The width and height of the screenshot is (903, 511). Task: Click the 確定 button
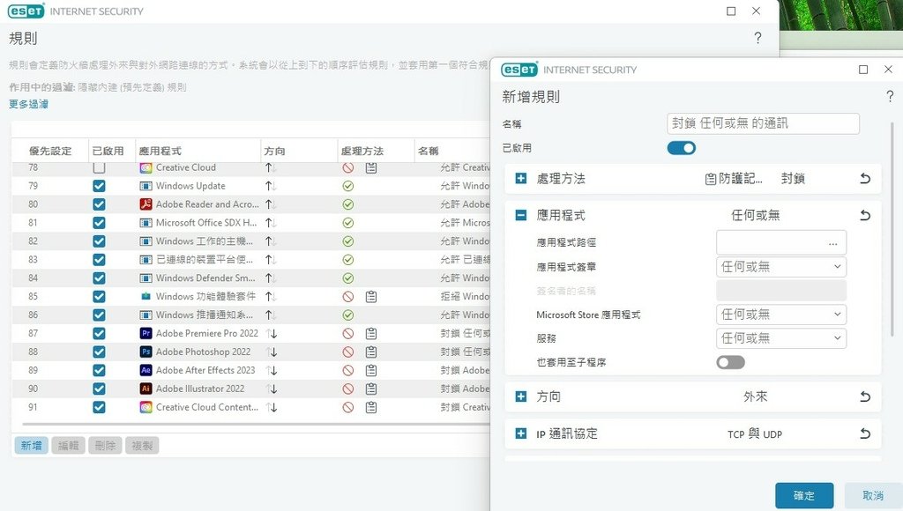[x=804, y=495]
